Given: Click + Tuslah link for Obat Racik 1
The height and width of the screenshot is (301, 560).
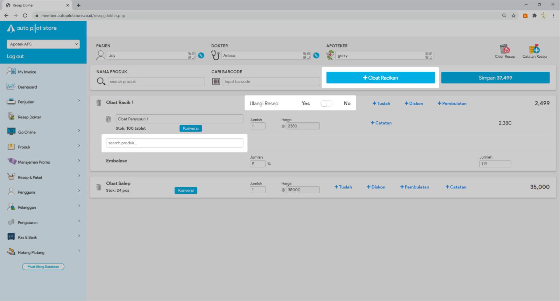Looking at the screenshot, I should [x=381, y=103].
